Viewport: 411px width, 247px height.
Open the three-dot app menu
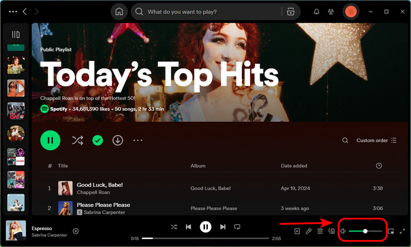(x=13, y=12)
